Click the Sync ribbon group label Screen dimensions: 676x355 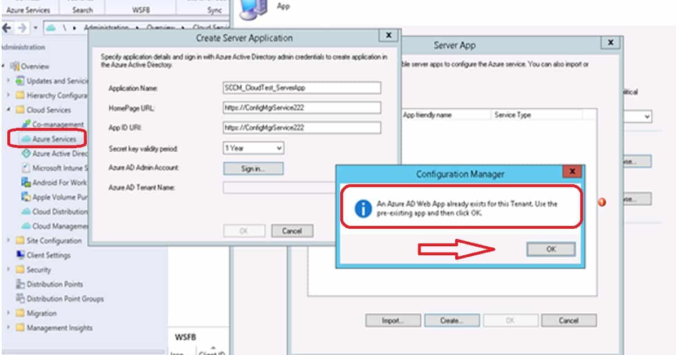214,10
